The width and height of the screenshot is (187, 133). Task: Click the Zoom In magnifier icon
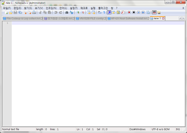pyautogui.click(x=78, y=12)
